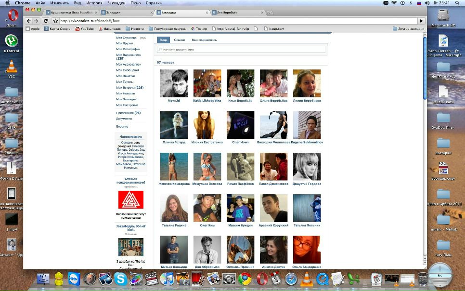Viewport: 465px width, 291px height.
Task: Reload the page with the refresh icon
Action: click(46, 21)
